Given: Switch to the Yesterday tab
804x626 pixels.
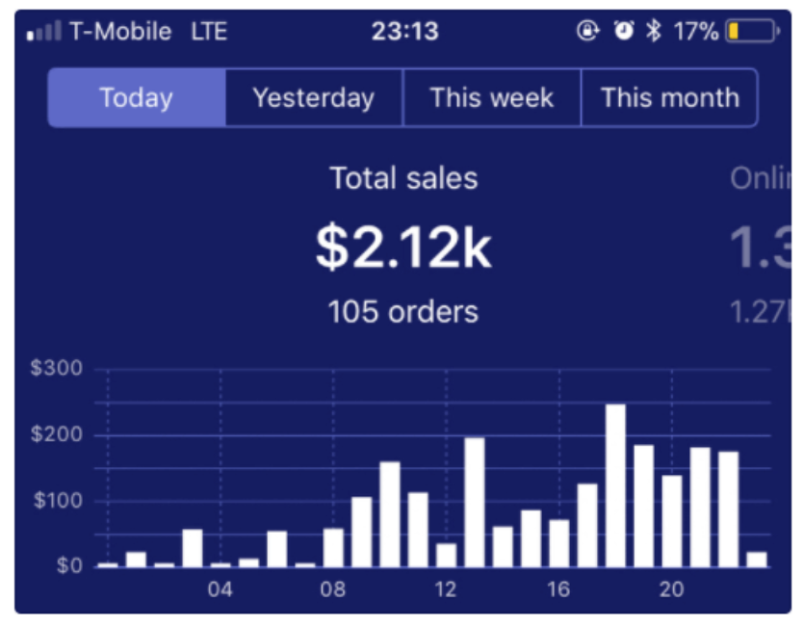Looking at the screenshot, I should click(x=314, y=97).
